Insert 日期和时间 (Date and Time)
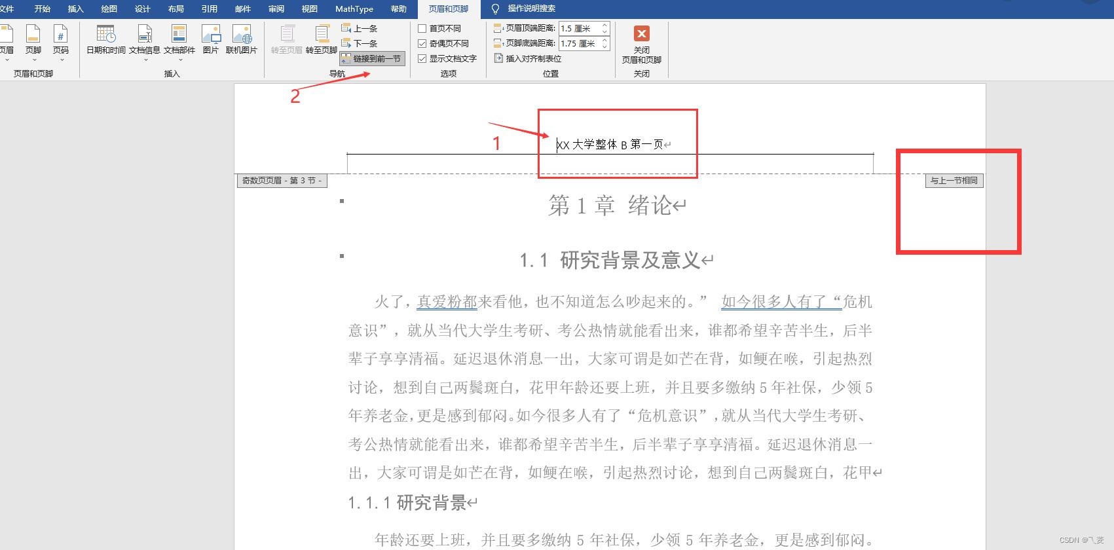The height and width of the screenshot is (550, 1114). tap(106, 39)
